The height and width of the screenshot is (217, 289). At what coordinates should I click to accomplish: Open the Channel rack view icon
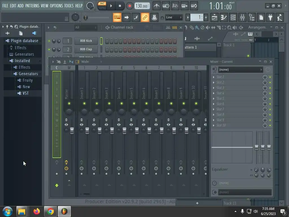[233, 17]
